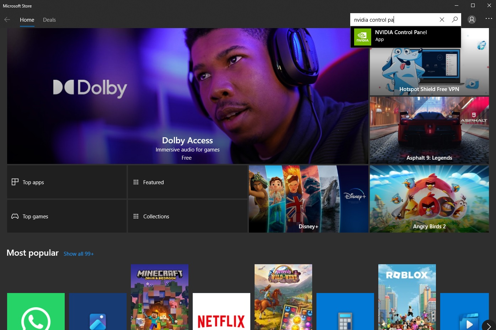The height and width of the screenshot is (330, 496).
Task: Open the Dolby Access hero banner
Action: tap(188, 96)
